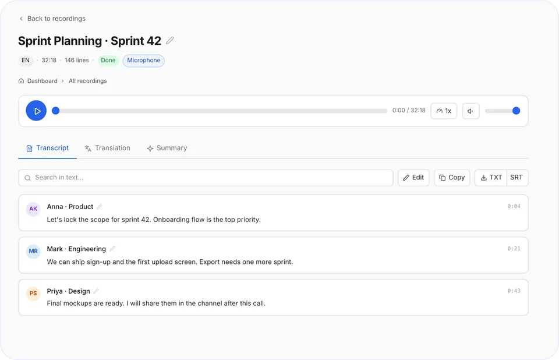This screenshot has height=360, width=559.
Task: Click the Priya · Design speaker name
Action: [x=69, y=291]
